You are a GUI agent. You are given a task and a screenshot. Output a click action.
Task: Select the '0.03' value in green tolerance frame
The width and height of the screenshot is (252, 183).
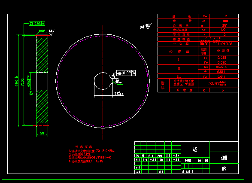coord(37,24)
